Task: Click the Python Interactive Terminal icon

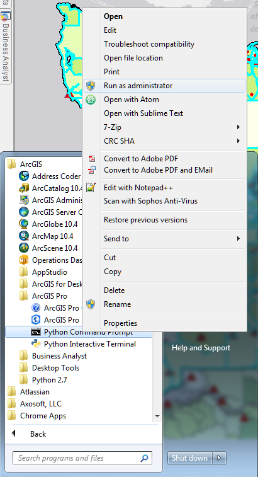Action: click(x=36, y=344)
